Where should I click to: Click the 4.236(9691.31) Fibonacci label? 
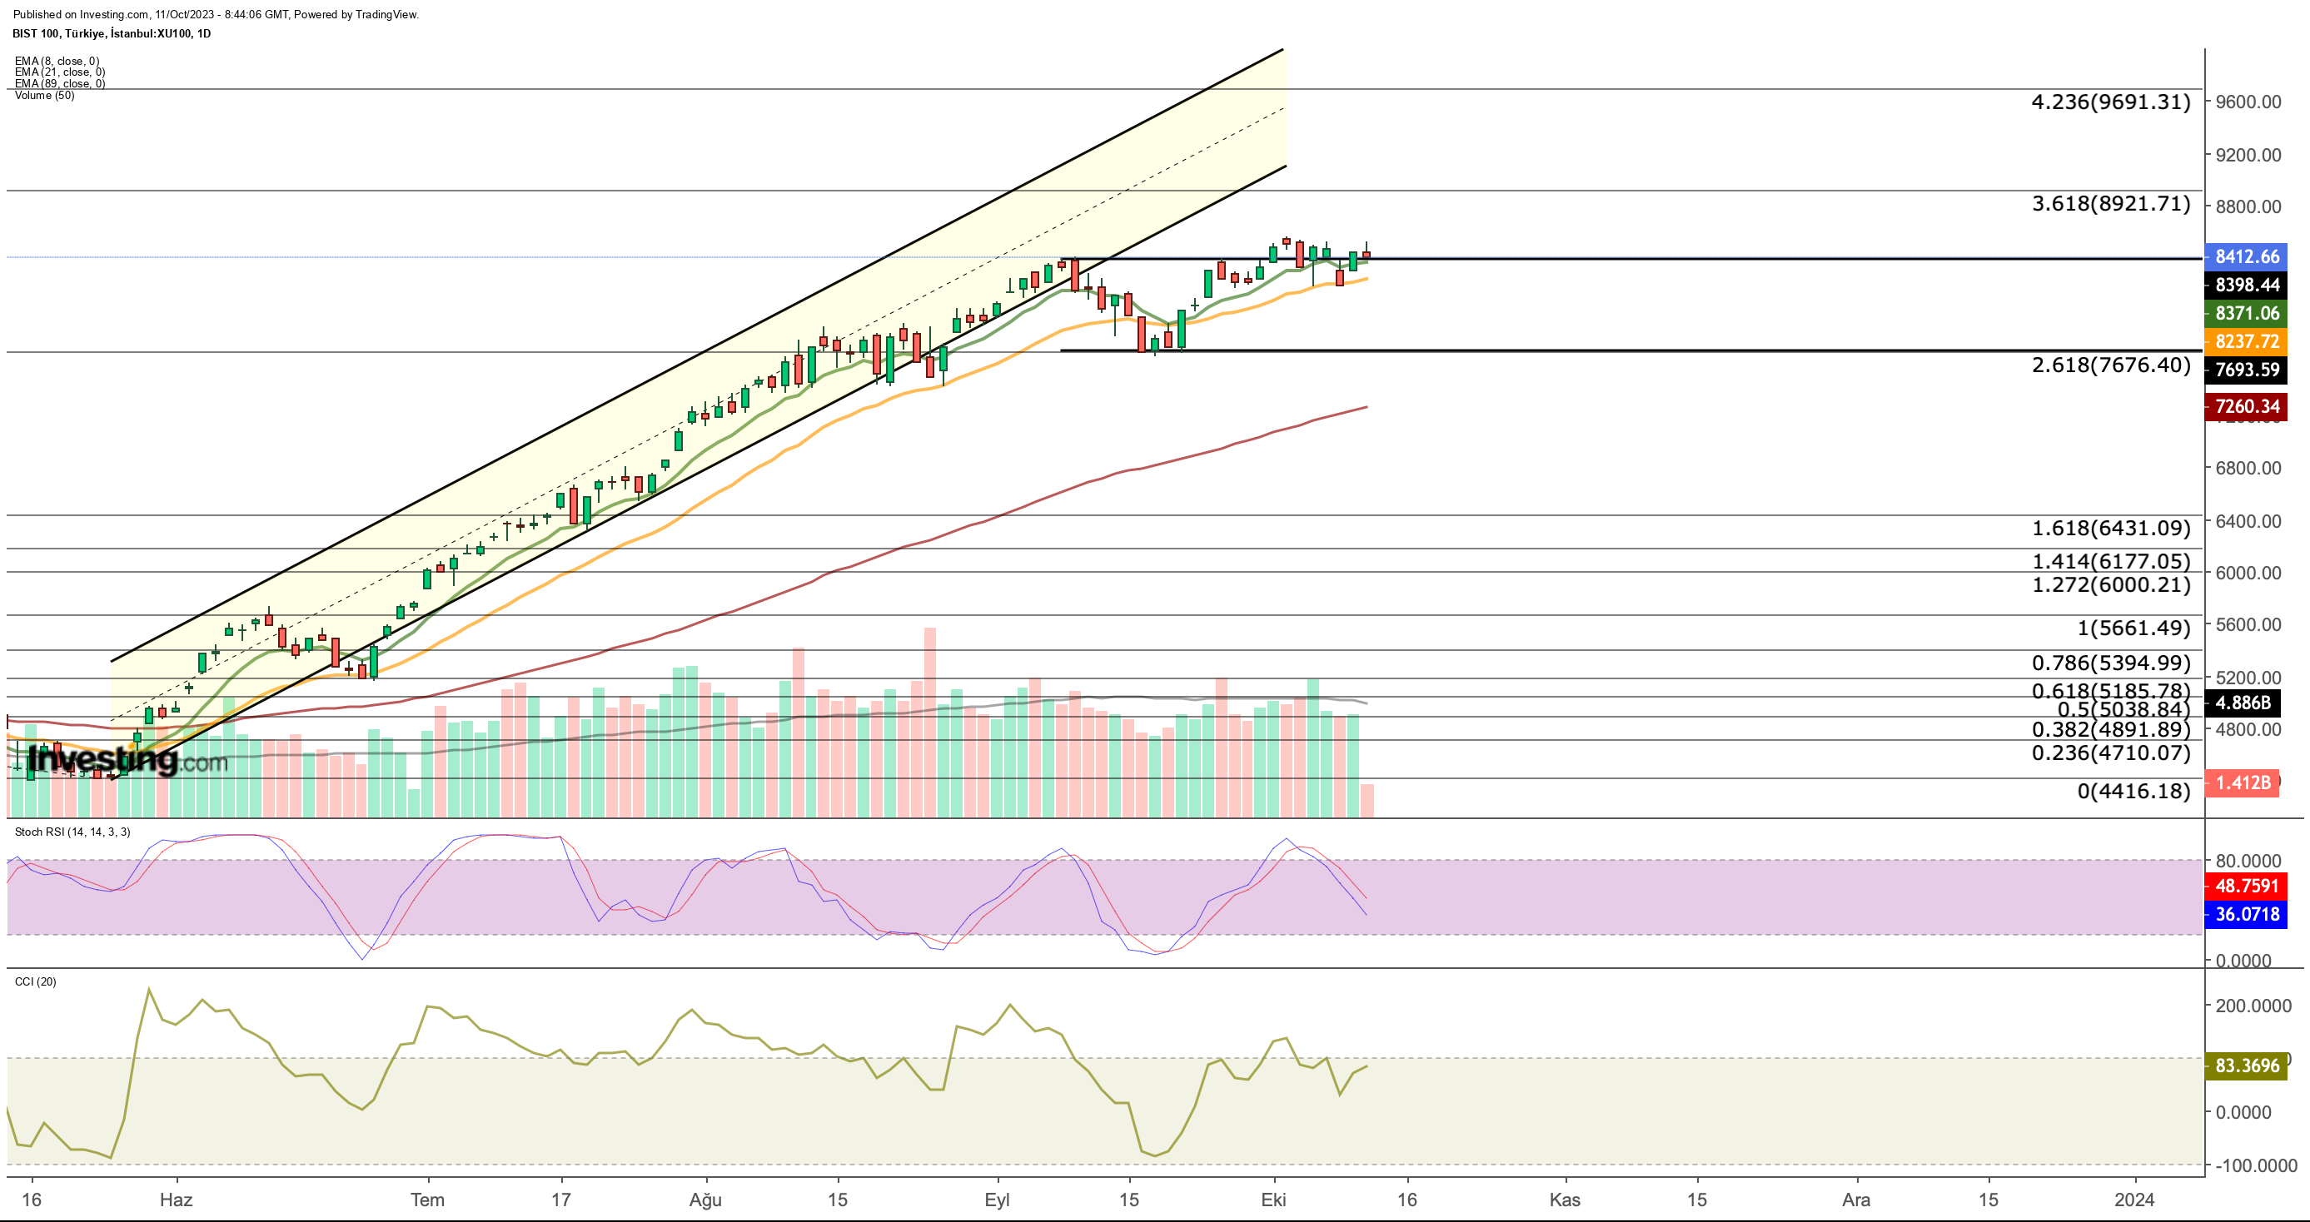pyautogui.click(x=2111, y=102)
